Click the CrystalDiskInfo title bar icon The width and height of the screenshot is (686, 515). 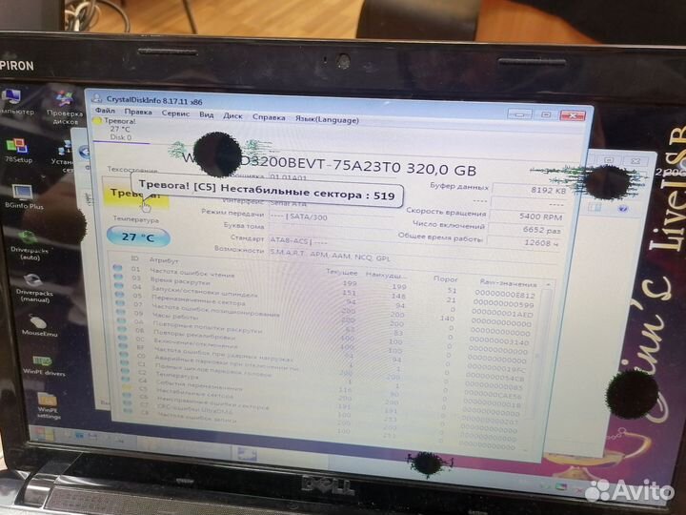point(97,98)
